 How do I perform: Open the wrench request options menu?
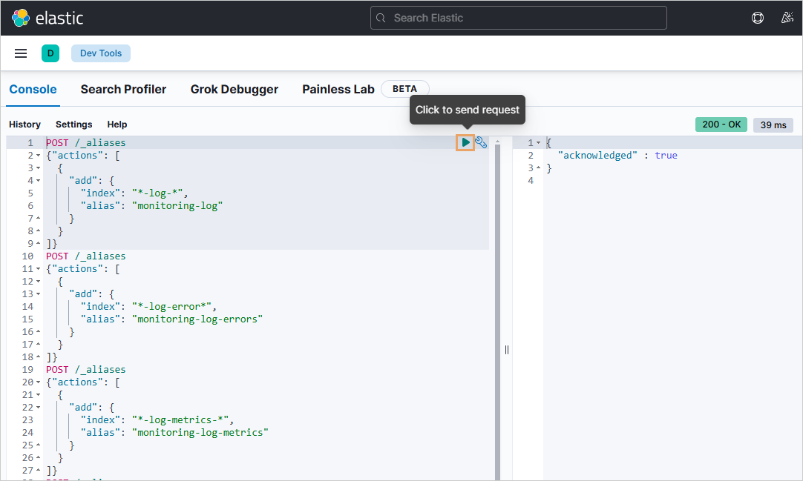(481, 142)
